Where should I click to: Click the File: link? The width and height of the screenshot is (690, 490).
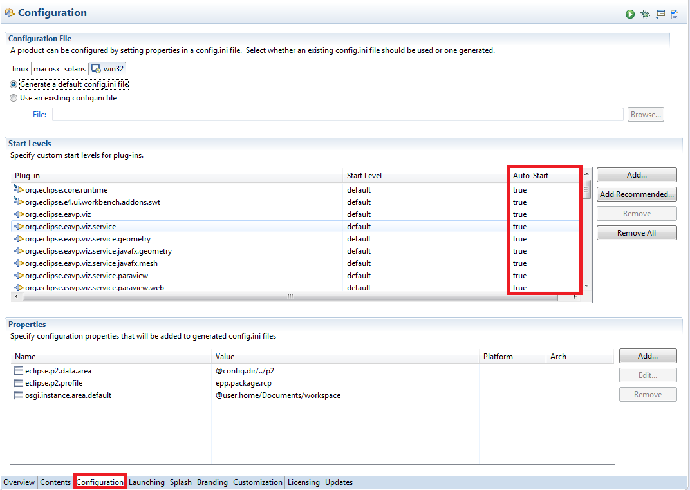[40, 115]
